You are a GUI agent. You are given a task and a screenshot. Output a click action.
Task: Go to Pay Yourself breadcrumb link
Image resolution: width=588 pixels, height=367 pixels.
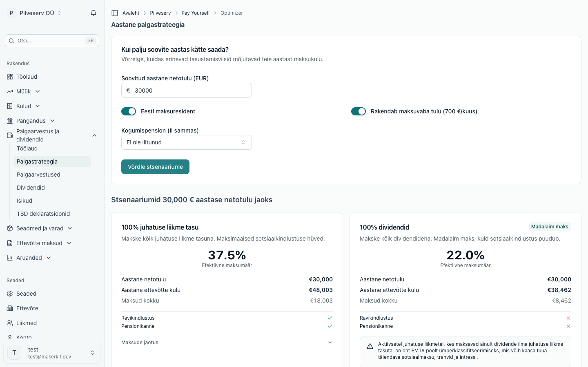(x=196, y=13)
